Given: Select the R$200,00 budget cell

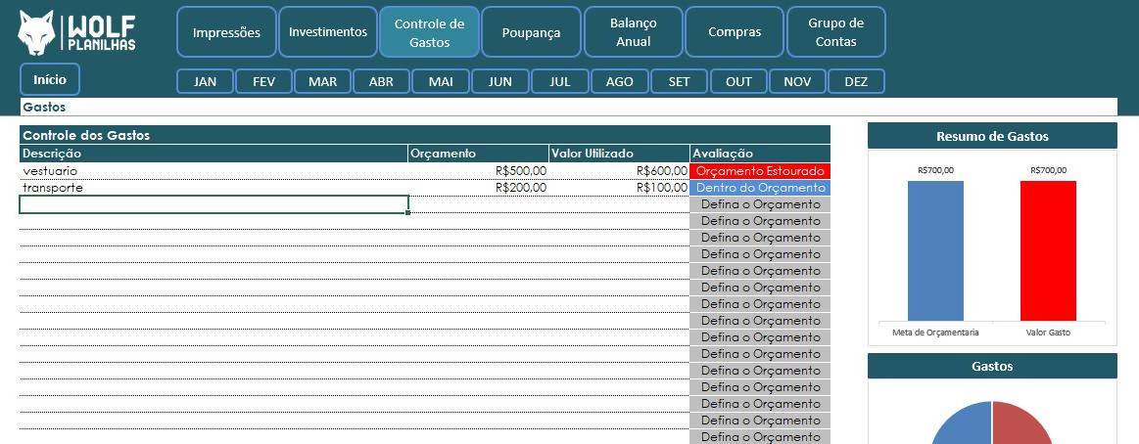Looking at the screenshot, I should pyautogui.click(x=478, y=188).
